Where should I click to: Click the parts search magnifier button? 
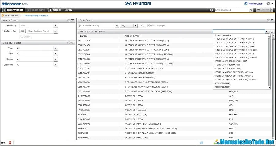click(142, 26)
